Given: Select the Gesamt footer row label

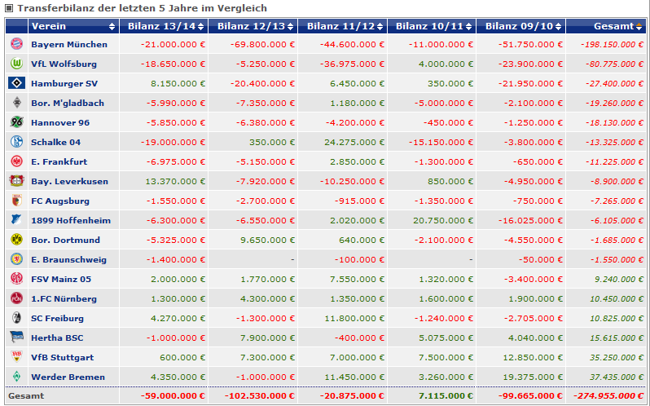Looking at the screenshot, I should coord(26,396).
